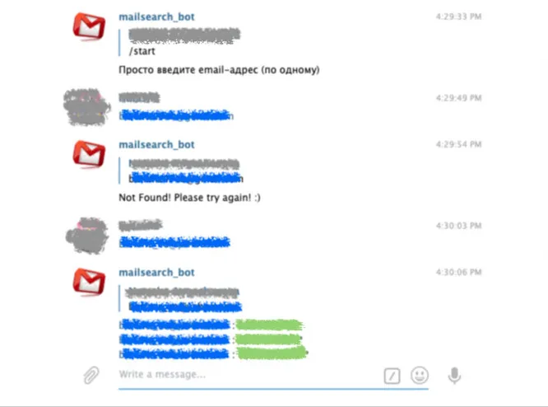Click the blurred user avatar at 4:29:49 PM
Image resolution: width=548 pixels, height=407 pixels.
point(86,107)
